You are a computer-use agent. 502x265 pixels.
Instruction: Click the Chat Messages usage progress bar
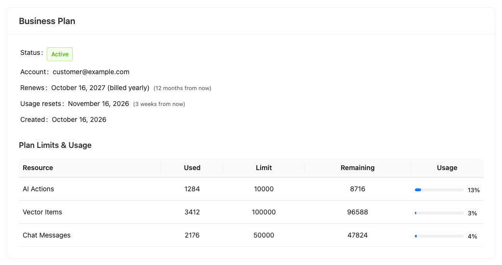[x=439, y=236]
